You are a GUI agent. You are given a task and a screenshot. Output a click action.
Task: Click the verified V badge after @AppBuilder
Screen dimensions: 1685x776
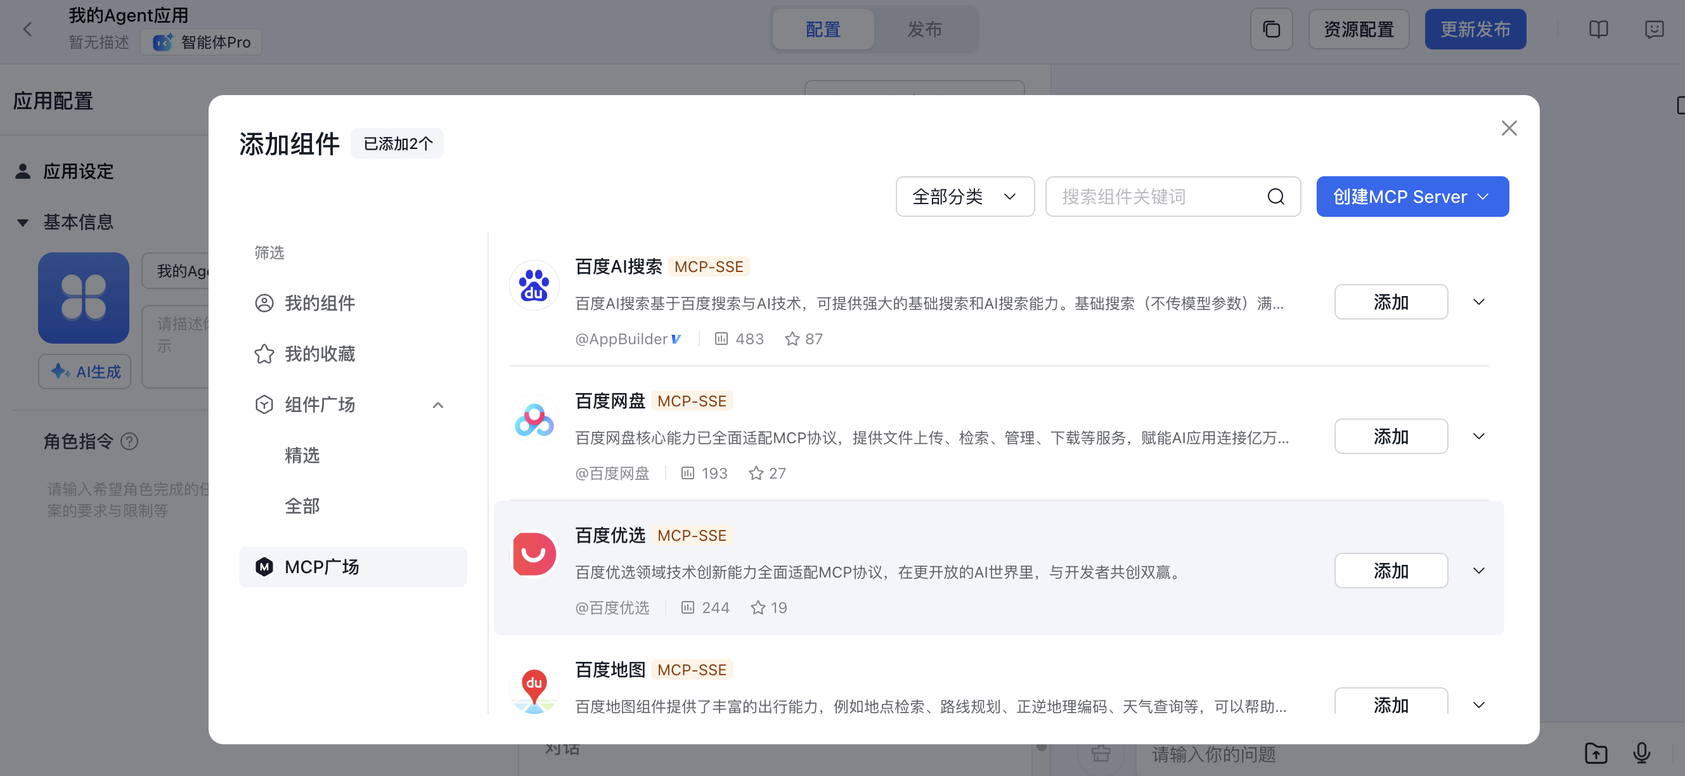tap(676, 339)
